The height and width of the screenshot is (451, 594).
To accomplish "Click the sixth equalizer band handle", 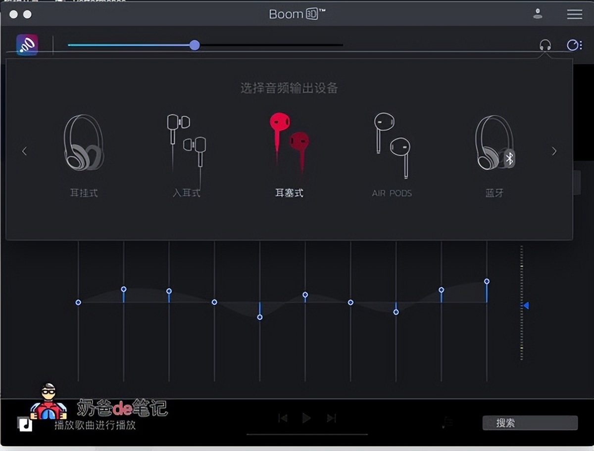I will (x=305, y=294).
